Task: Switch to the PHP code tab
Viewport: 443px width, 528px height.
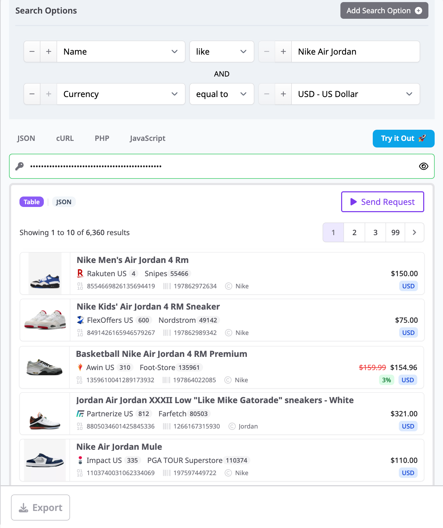Action: [102, 138]
